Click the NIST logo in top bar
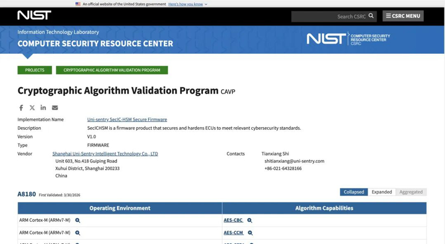 pos(34,16)
